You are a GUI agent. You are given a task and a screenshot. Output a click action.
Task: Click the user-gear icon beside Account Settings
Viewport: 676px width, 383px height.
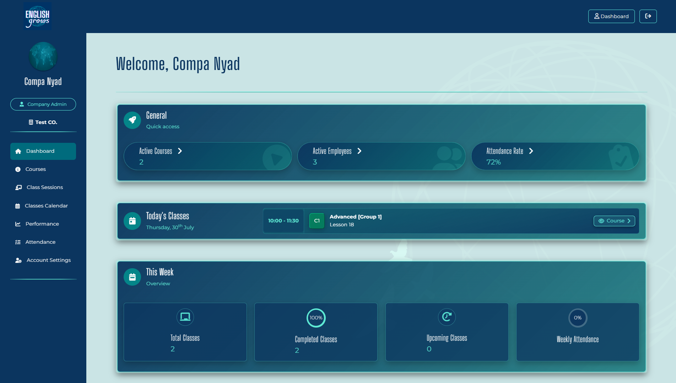point(18,260)
